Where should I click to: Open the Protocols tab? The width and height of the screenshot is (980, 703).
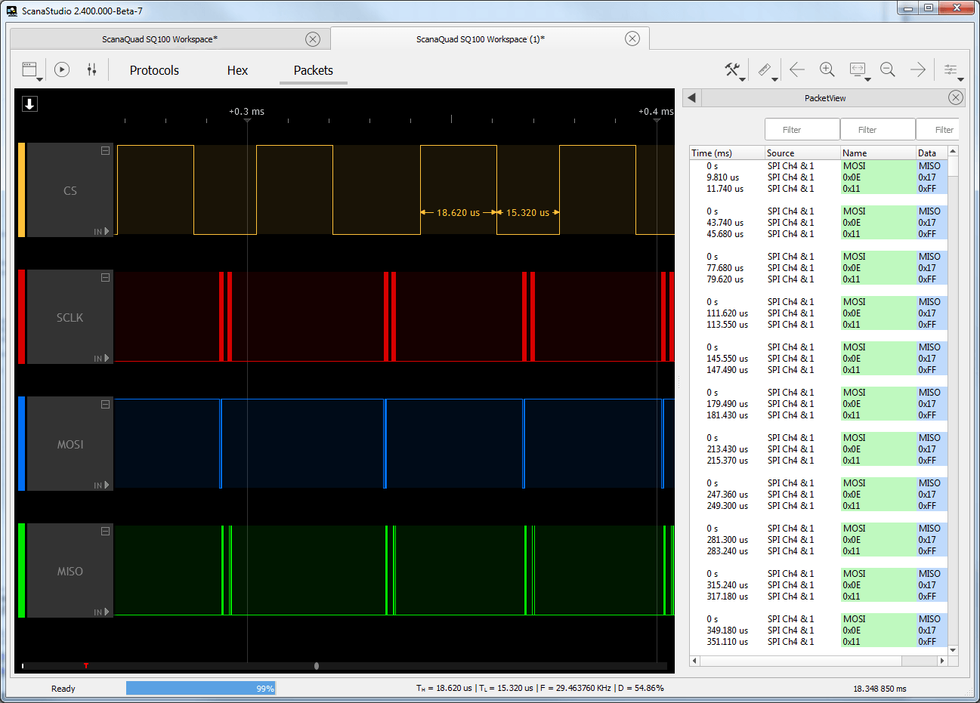point(154,70)
